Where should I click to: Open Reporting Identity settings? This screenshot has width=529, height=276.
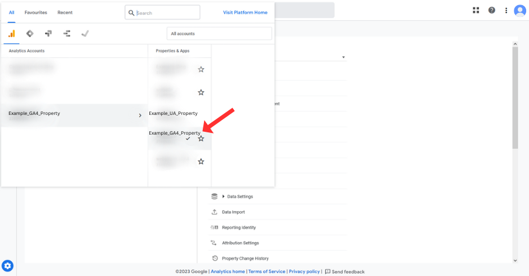coord(239,228)
